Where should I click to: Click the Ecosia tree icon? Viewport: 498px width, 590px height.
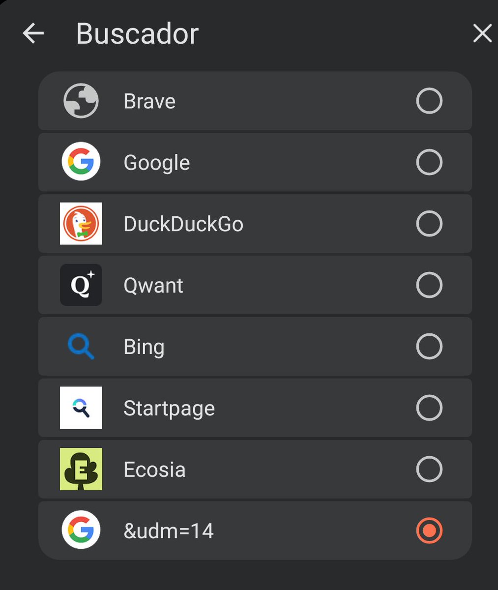point(81,469)
